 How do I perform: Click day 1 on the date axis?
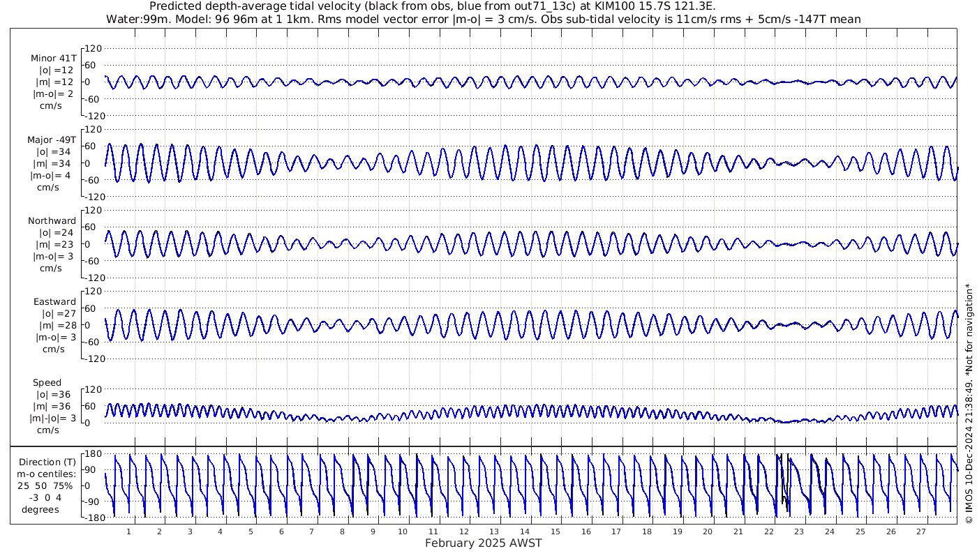pos(128,531)
